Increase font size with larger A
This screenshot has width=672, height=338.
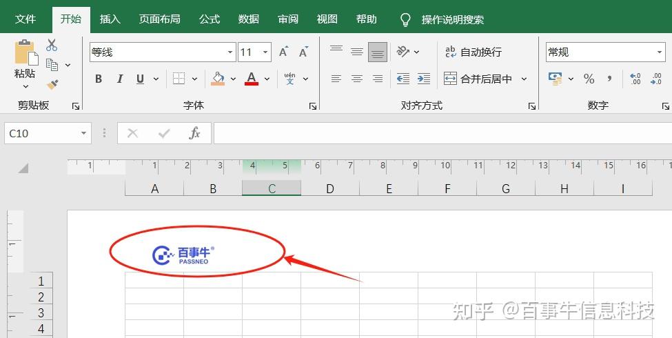[283, 52]
